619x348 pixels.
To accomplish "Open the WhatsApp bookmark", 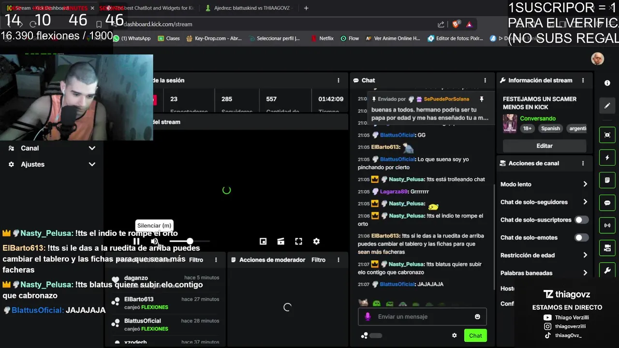I will 132,39.
